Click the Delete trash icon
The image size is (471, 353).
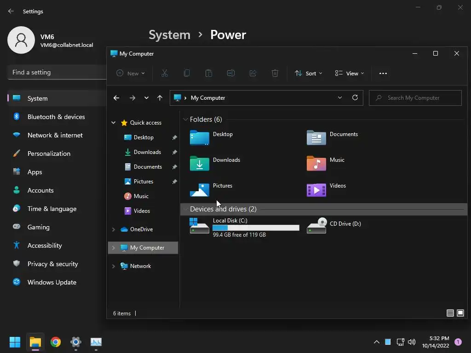tap(275, 73)
